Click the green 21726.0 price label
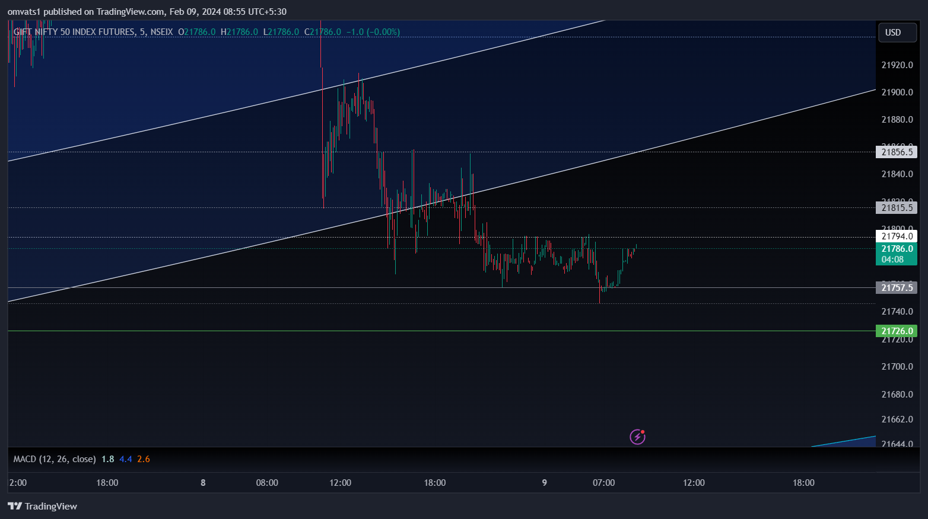 pos(897,331)
